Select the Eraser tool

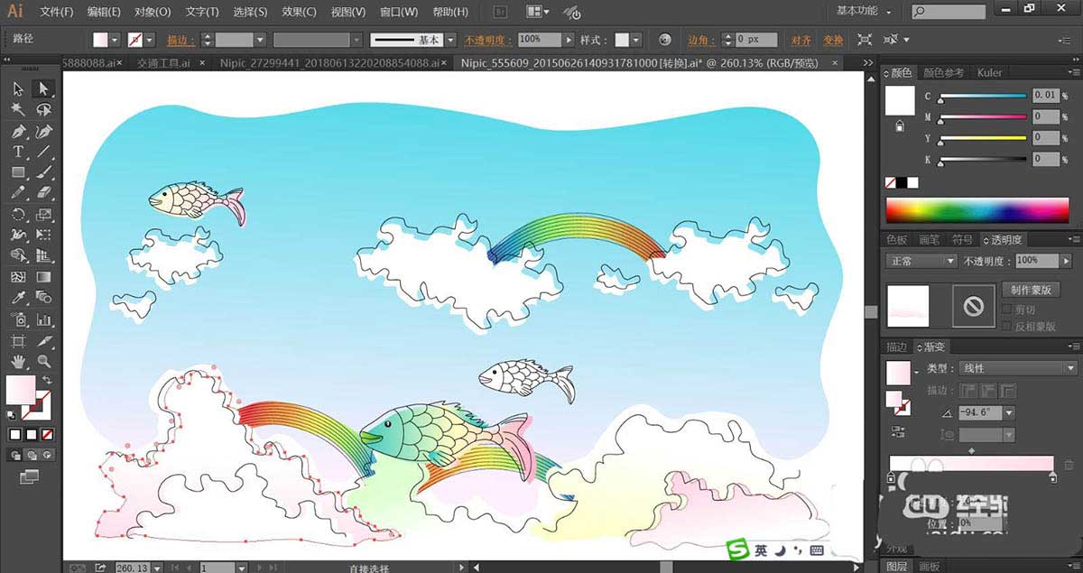(43, 193)
